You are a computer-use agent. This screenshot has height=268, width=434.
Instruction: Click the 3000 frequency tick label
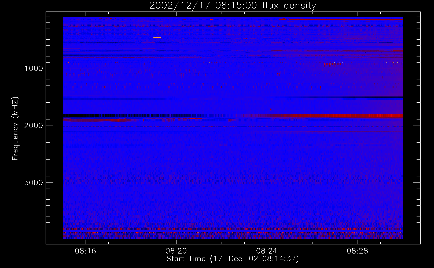click(x=34, y=183)
